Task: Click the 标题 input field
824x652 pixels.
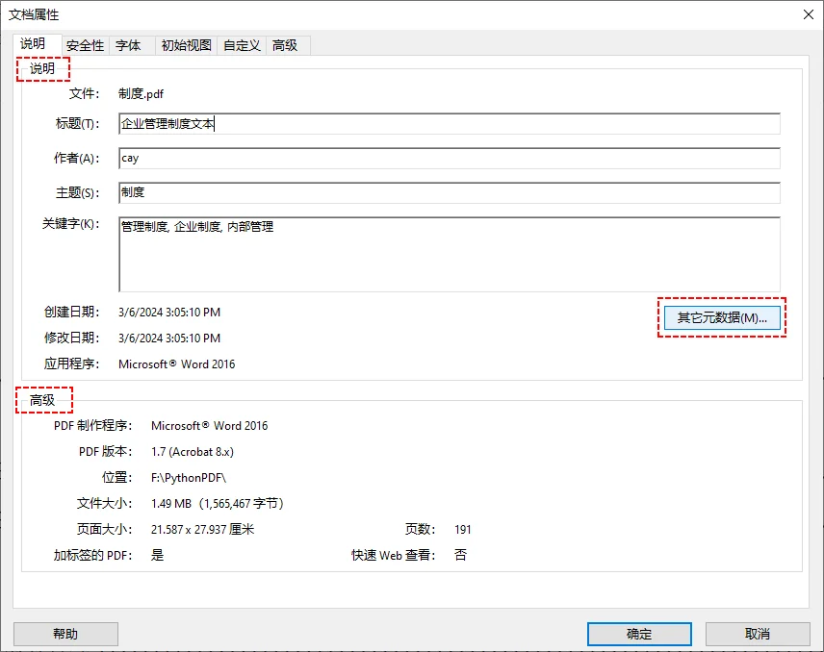Action: point(450,124)
